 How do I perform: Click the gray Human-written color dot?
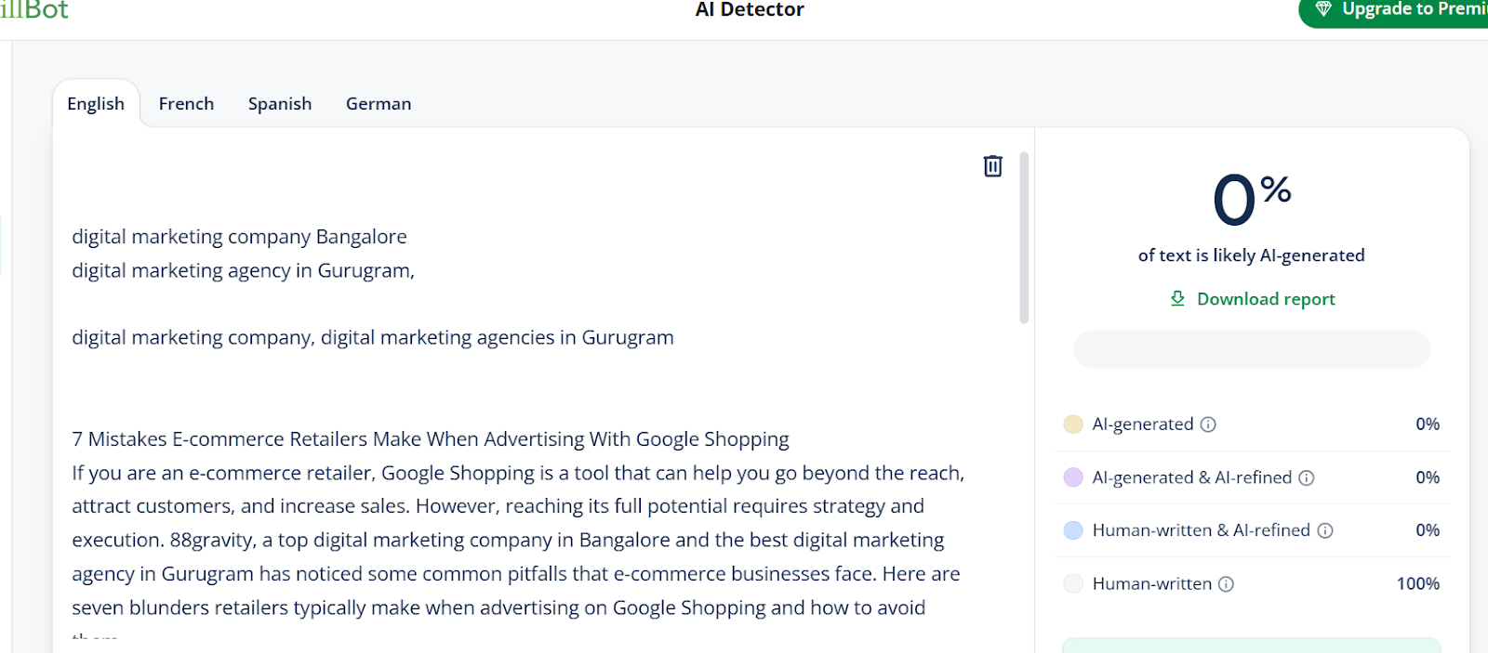pyautogui.click(x=1073, y=584)
